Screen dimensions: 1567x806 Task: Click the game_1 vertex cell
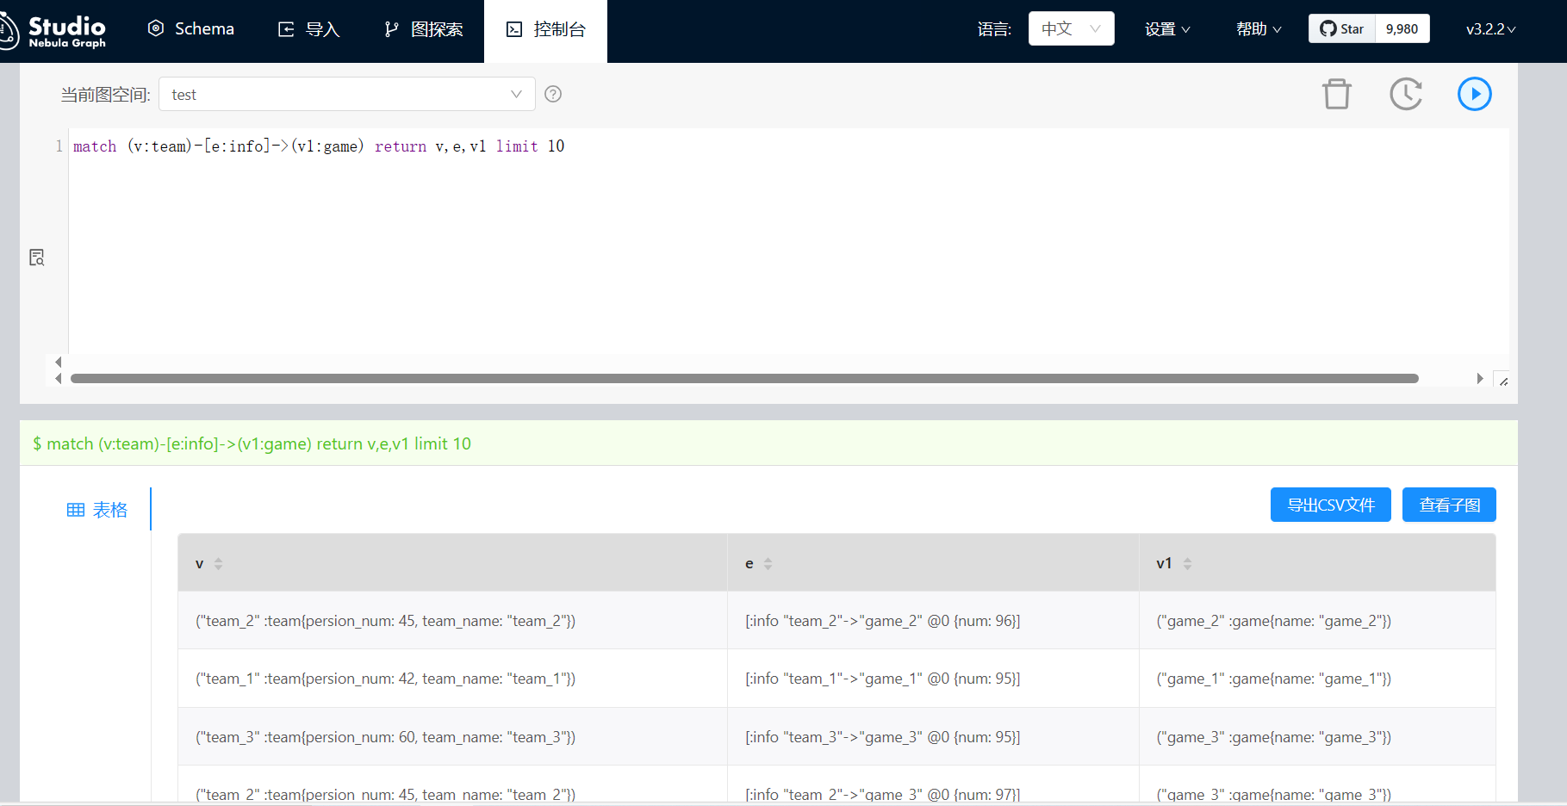1317,679
